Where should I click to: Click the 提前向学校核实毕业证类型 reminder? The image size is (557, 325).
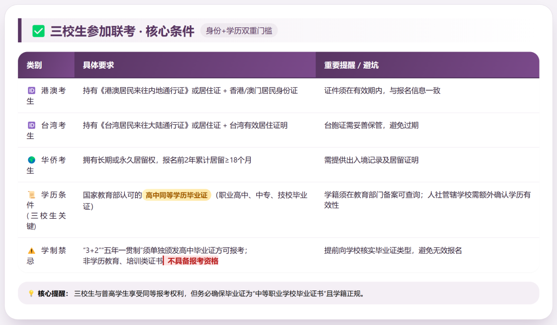coord(392,251)
